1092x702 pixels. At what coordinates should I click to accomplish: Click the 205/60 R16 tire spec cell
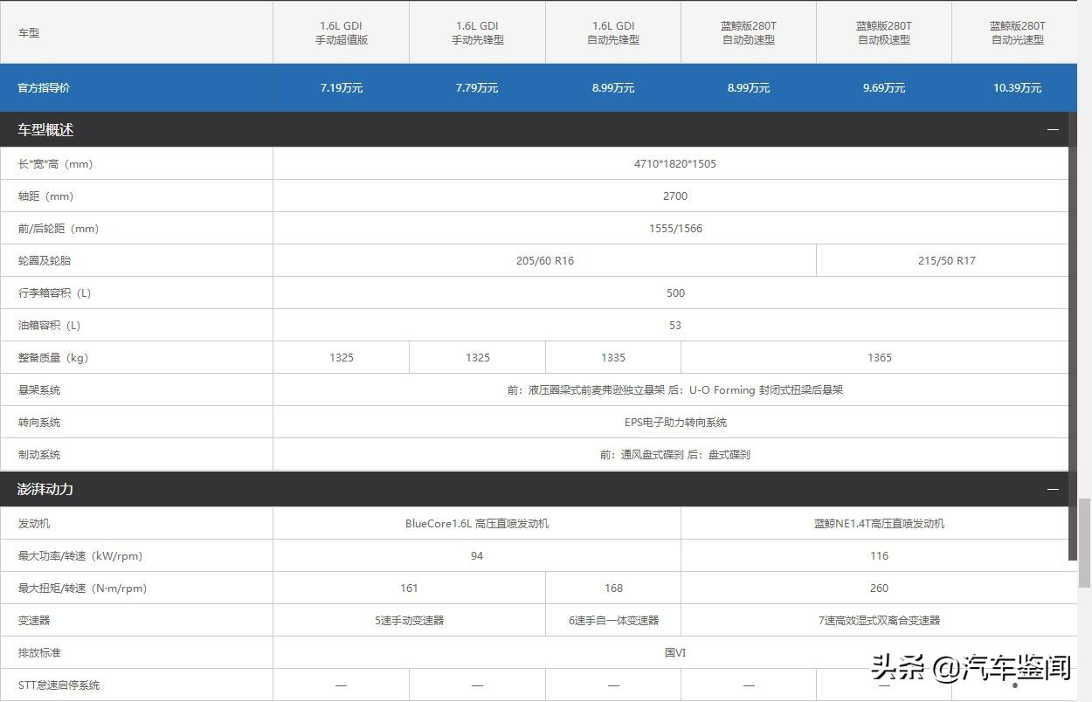[x=544, y=260]
